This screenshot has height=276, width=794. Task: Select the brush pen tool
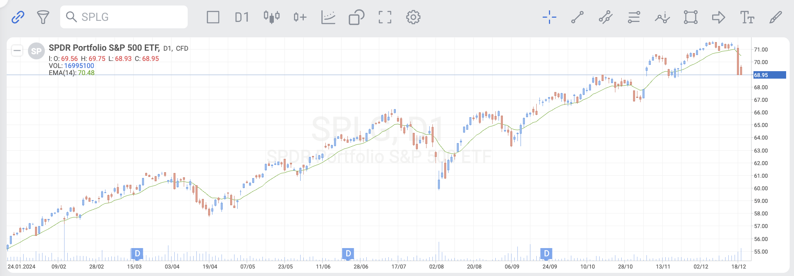[x=776, y=17]
